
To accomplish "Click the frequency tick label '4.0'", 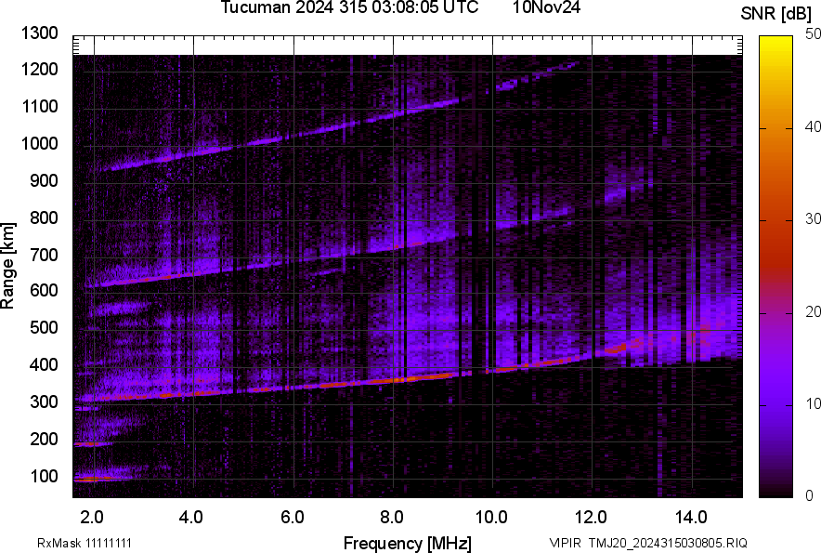I will point(191,518).
